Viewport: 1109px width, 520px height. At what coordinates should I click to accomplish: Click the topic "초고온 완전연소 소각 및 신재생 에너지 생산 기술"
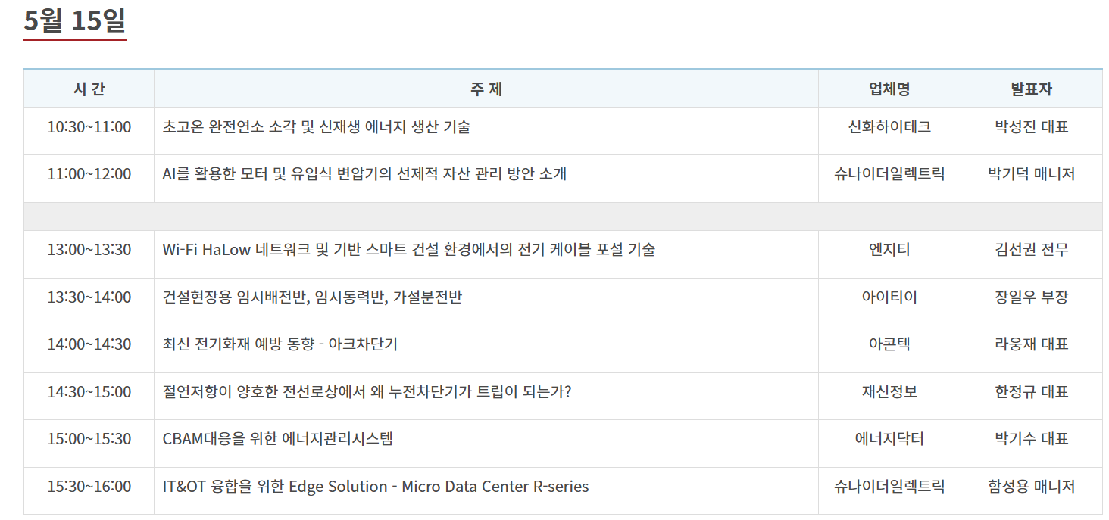coord(316,127)
